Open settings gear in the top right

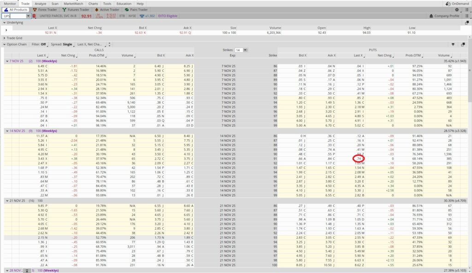[457, 9]
